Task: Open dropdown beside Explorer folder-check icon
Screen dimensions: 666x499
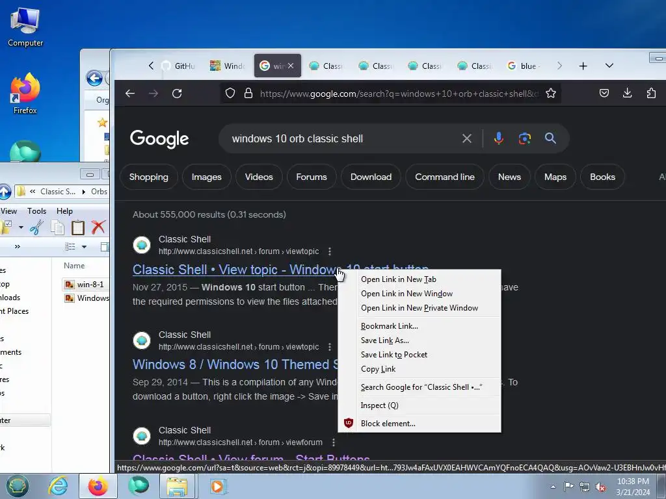Action: (x=21, y=227)
